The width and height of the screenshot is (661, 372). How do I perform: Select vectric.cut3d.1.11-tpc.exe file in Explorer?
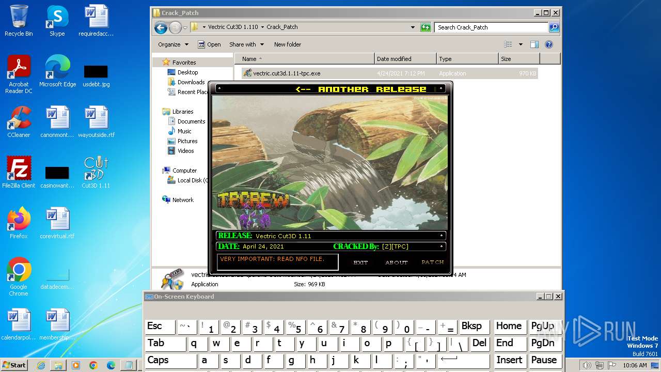tap(390, 73)
